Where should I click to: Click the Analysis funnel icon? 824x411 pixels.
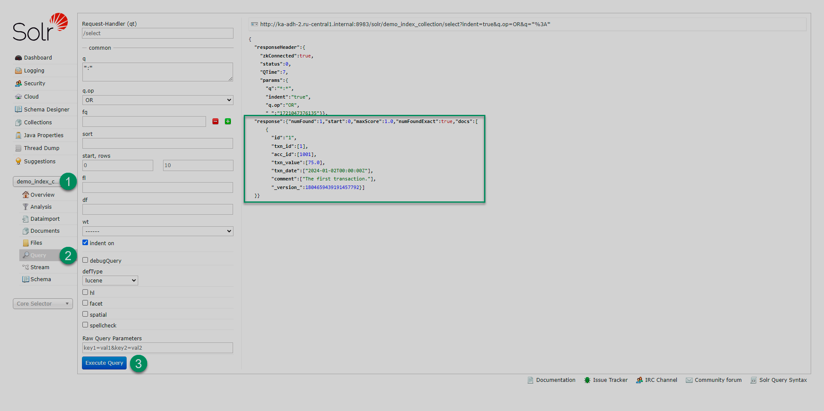pos(26,207)
